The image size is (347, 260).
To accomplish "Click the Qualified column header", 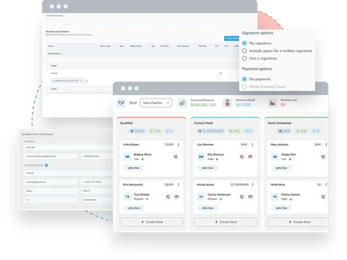I will point(126,123).
